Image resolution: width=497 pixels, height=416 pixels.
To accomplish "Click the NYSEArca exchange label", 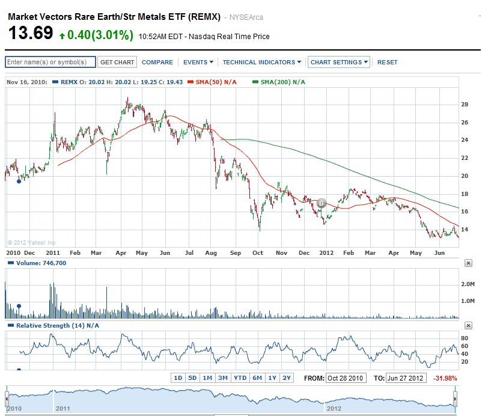I will point(246,17).
